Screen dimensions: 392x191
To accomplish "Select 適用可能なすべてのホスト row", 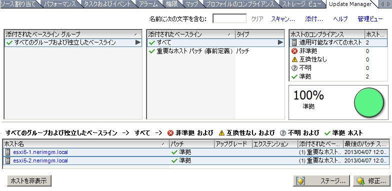I will click(338, 42).
